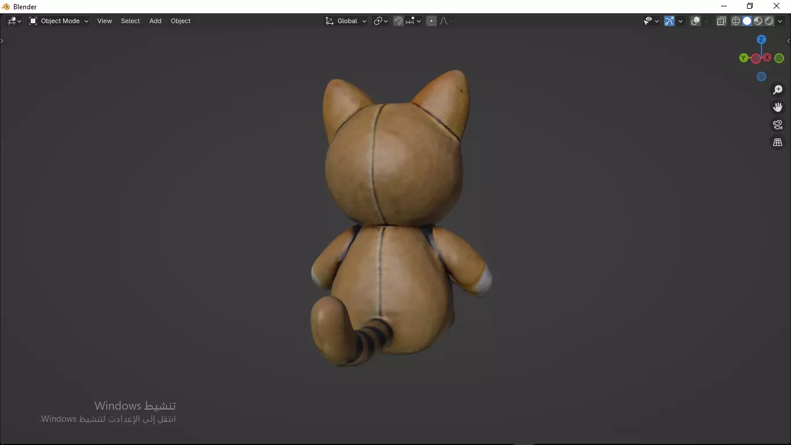Open the Object Mode dropdown

pos(59,21)
